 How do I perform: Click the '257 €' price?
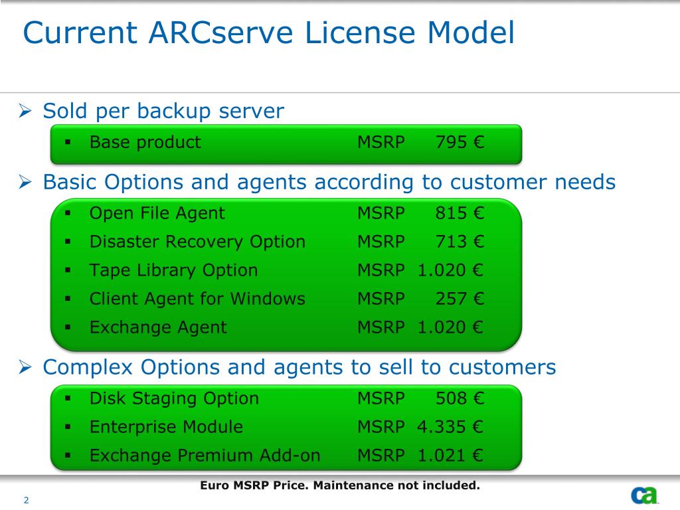pyautogui.click(x=460, y=298)
